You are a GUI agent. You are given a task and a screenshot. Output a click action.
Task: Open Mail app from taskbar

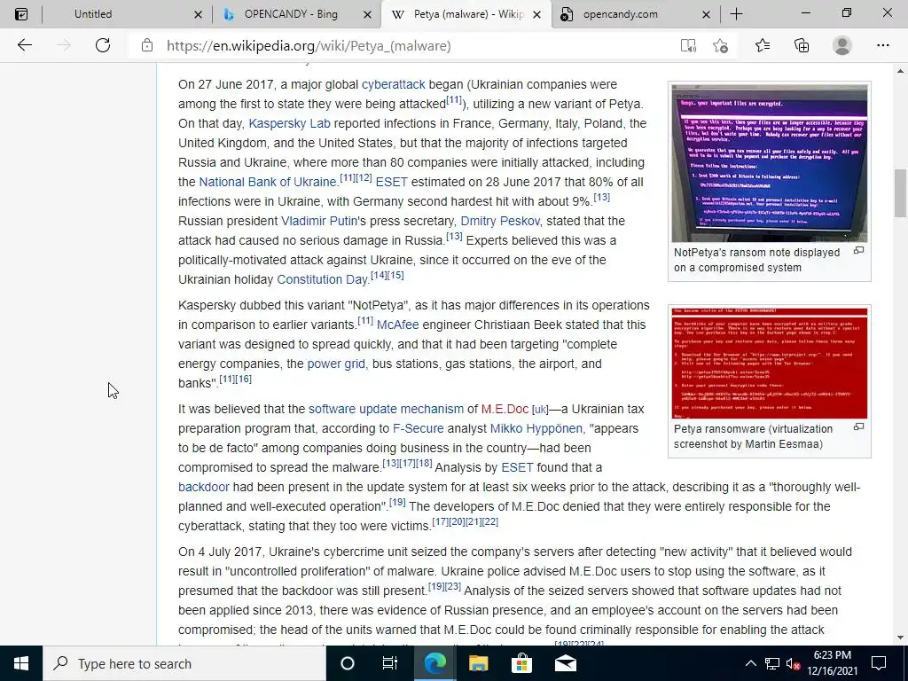[566, 663]
